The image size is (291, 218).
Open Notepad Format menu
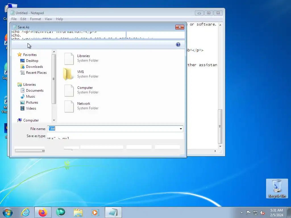pyautogui.click(x=36, y=19)
